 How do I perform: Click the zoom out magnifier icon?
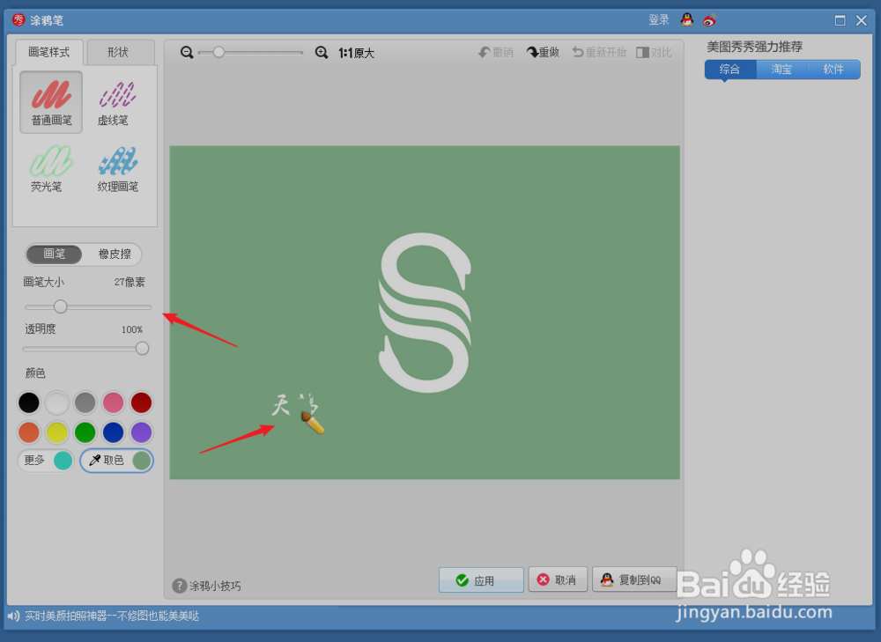click(x=187, y=53)
